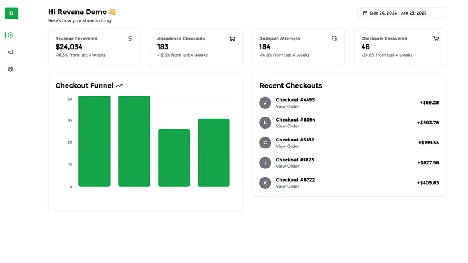468x263 pixels.
Task: Click the Checkout #3182 title
Action: (295, 140)
